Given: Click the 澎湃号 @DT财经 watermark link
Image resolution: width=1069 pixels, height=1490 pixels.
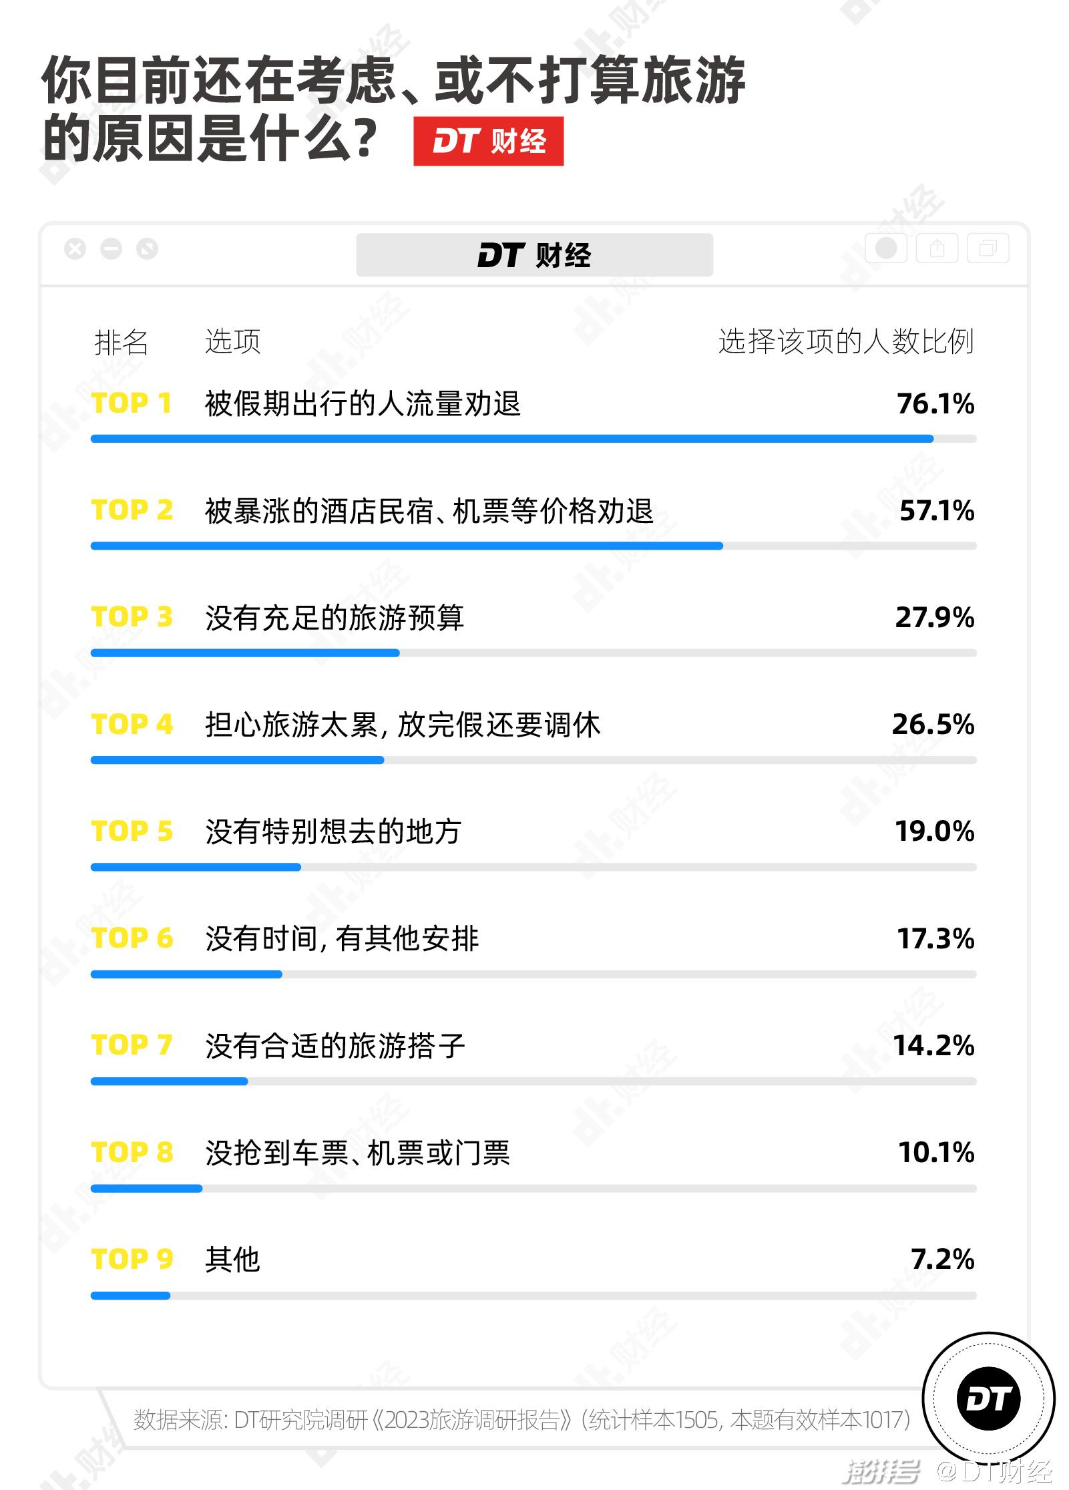Looking at the screenshot, I should (947, 1471).
